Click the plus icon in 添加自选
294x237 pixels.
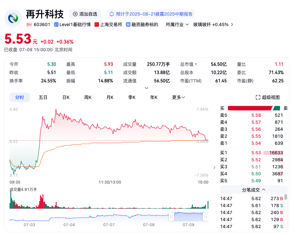click(75, 14)
